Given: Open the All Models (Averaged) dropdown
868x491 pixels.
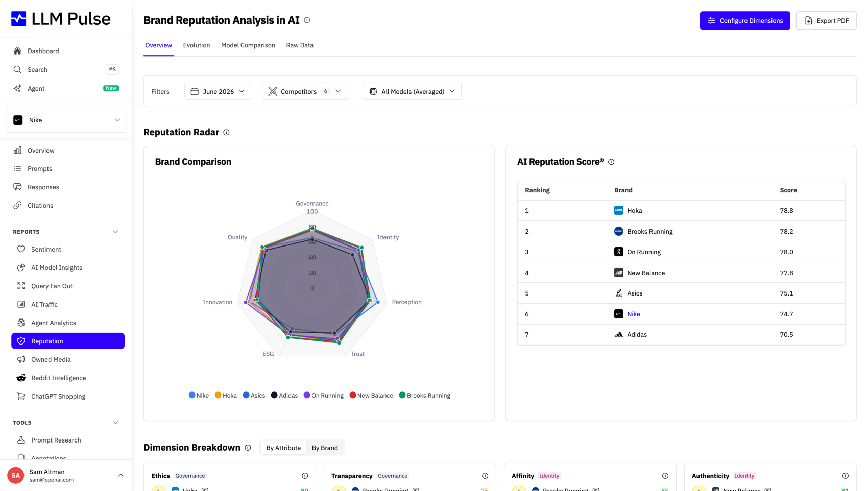Looking at the screenshot, I should 412,91.
